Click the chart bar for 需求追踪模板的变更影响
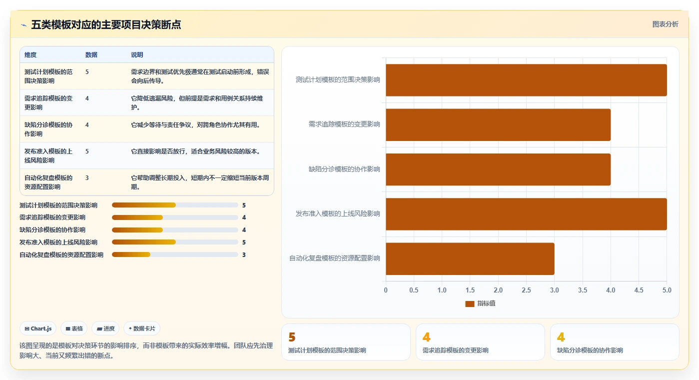Image resolution: width=699 pixels, height=380 pixels. coord(498,124)
